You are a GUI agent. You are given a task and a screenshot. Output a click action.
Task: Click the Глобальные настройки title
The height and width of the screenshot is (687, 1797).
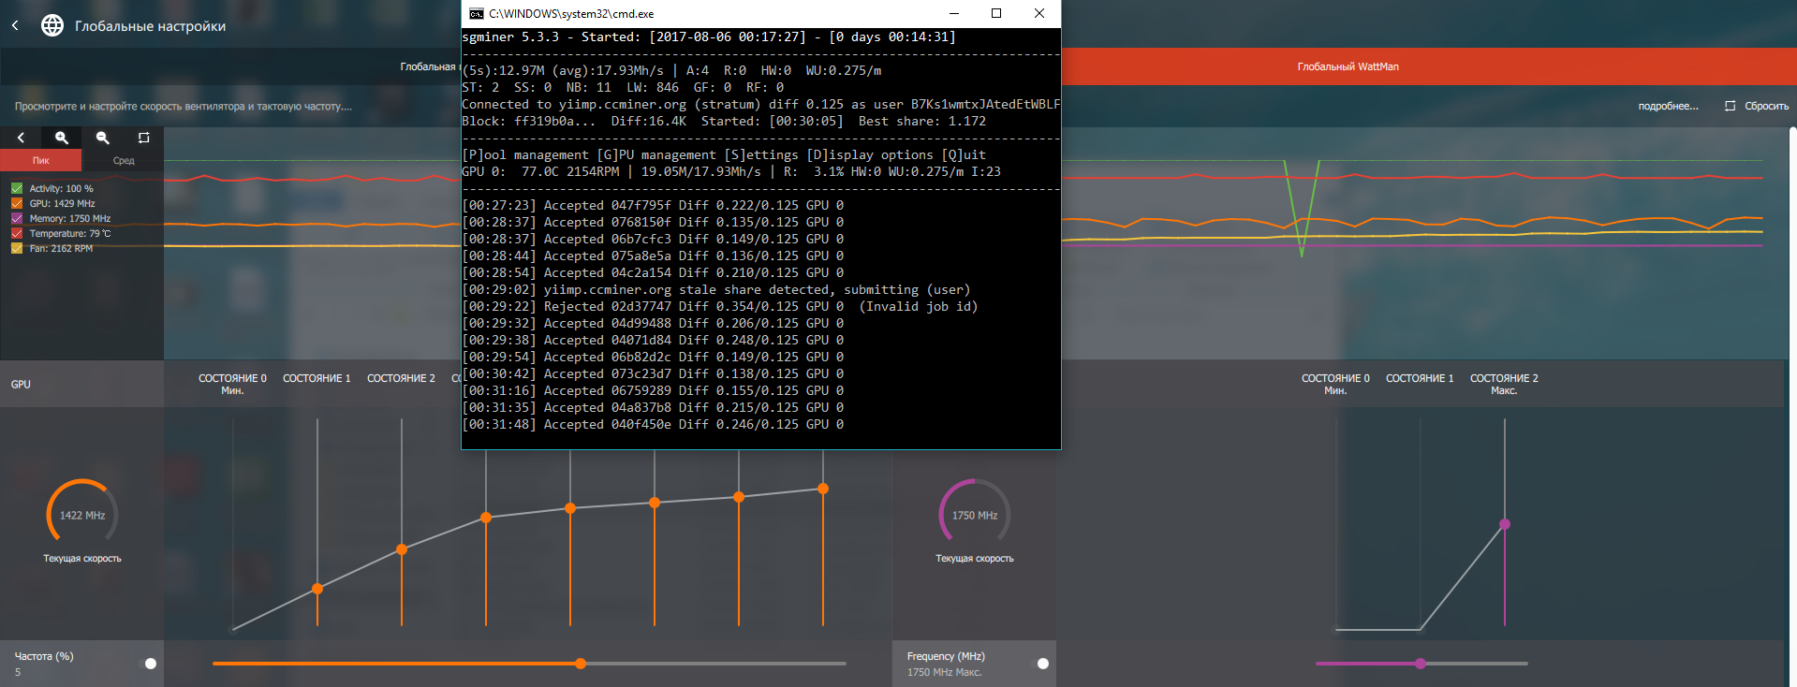click(150, 26)
